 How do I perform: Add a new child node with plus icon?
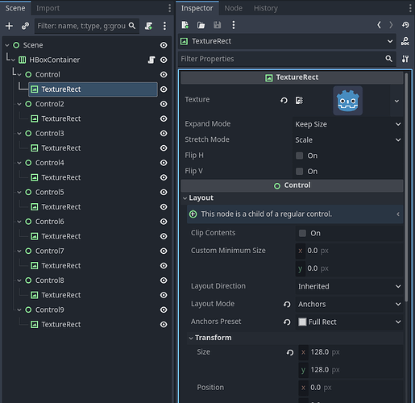pyautogui.click(x=9, y=26)
